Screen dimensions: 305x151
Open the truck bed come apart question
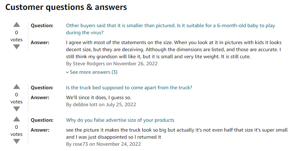click(129, 87)
